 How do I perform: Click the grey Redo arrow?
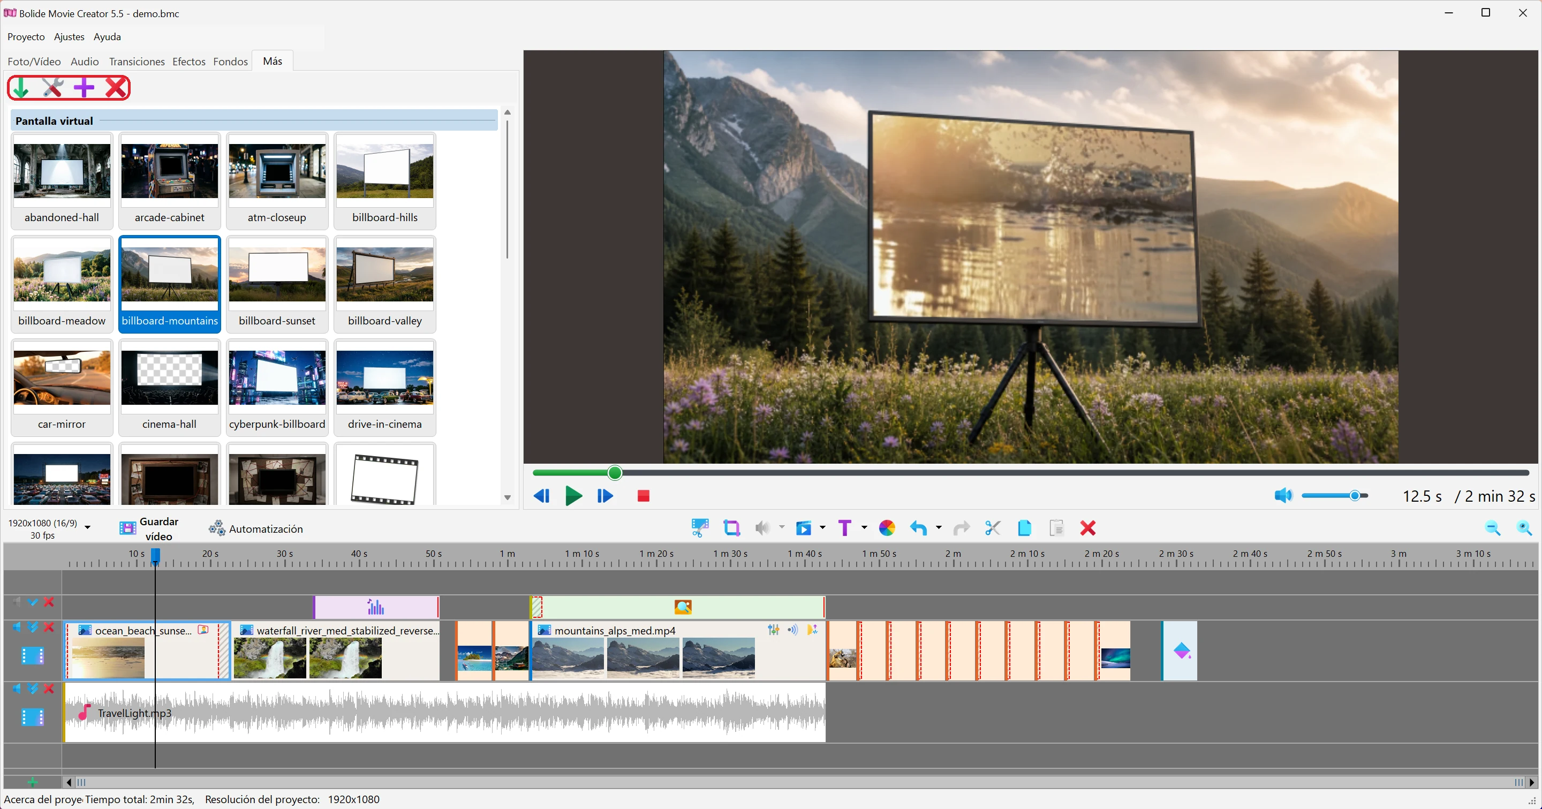[x=962, y=528]
